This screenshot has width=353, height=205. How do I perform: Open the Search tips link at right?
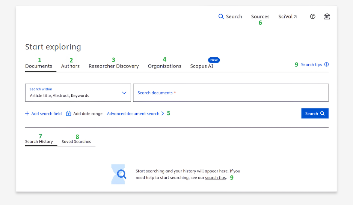coord(311,64)
